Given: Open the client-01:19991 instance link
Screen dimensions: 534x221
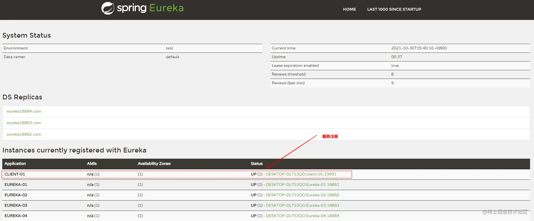Looking at the screenshot, I should pyautogui.click(x=301, y=174).
